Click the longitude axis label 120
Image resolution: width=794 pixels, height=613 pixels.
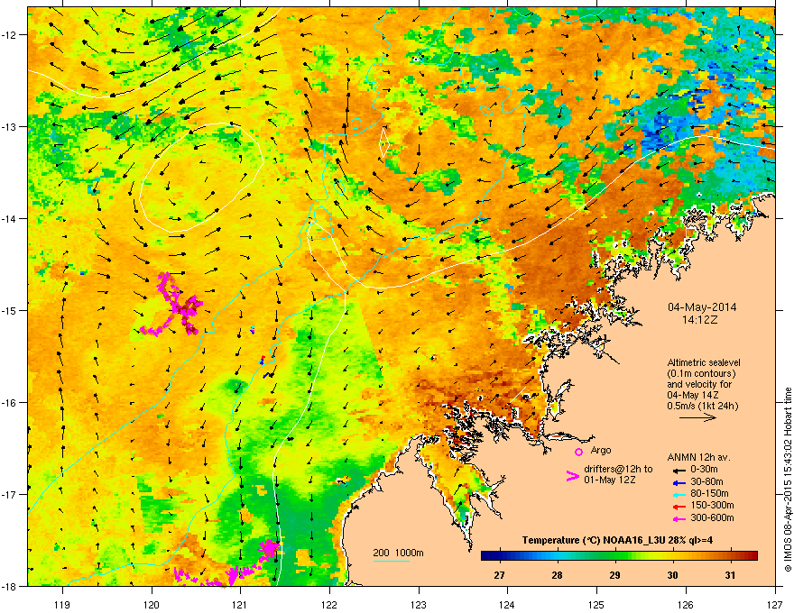152,604
